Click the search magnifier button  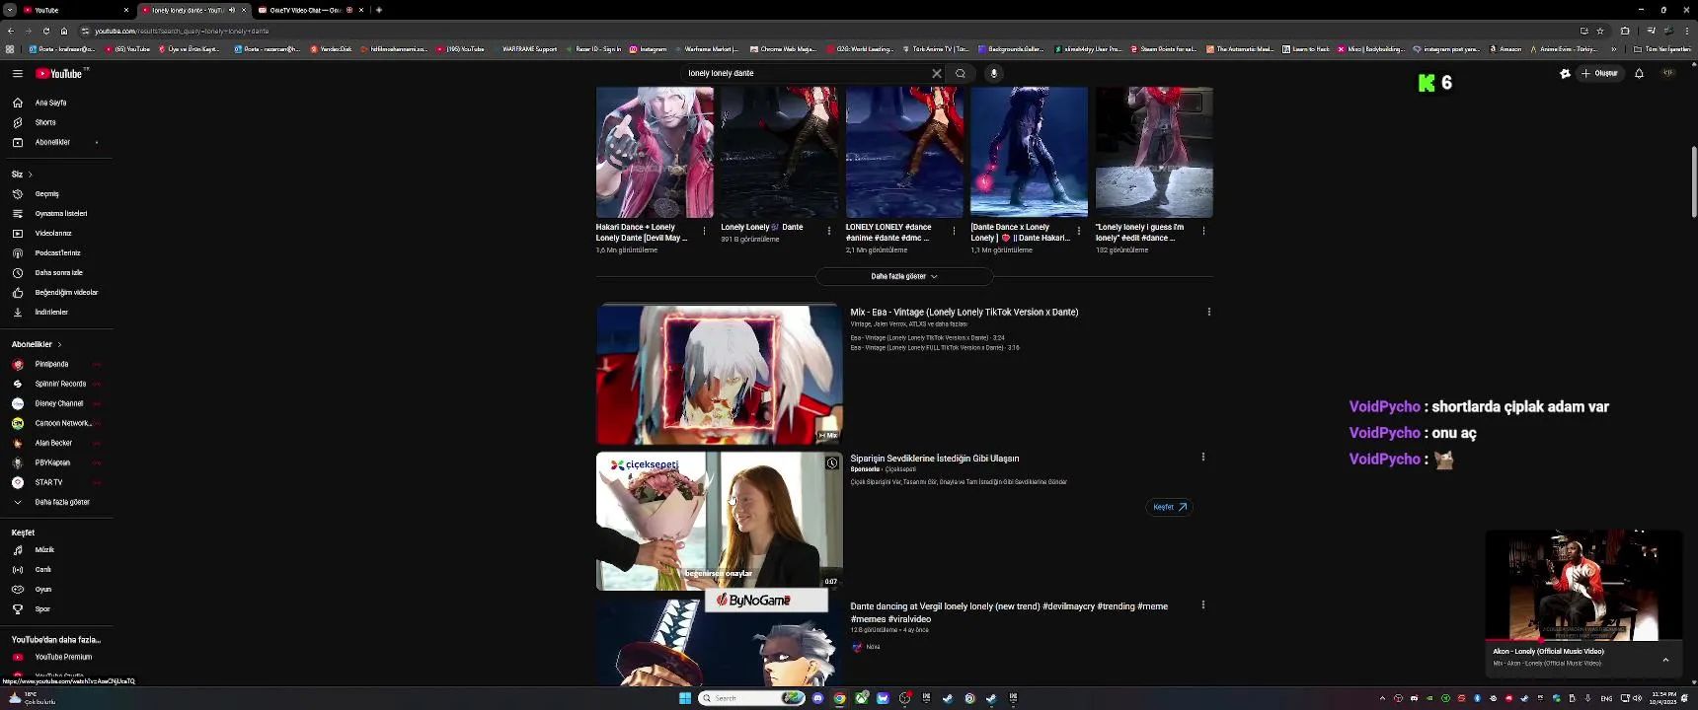[x=961, y=73]
